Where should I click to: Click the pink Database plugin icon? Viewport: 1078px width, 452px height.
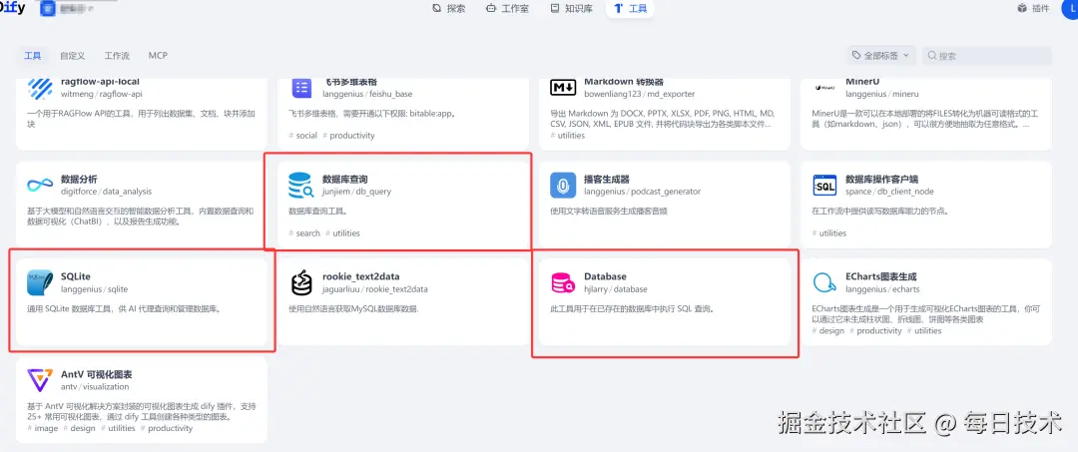tap(563, 282)
